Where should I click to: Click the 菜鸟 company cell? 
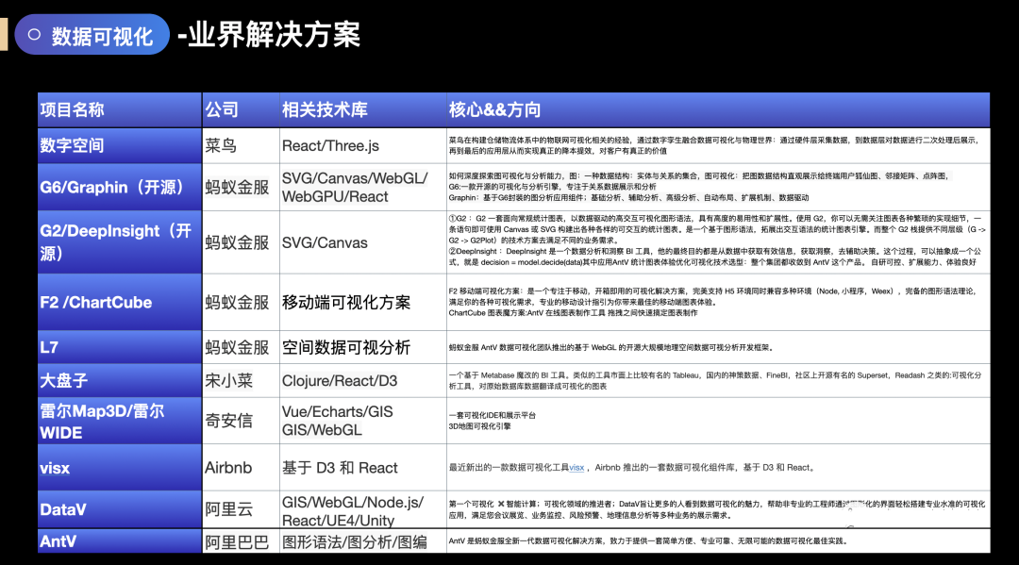(x=241, y=145)
